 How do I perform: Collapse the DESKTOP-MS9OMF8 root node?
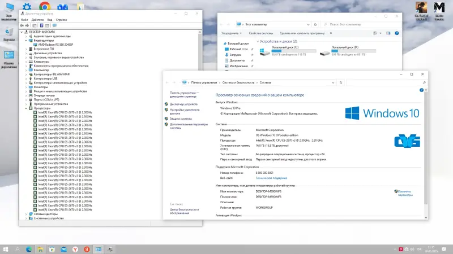(22, 32)
